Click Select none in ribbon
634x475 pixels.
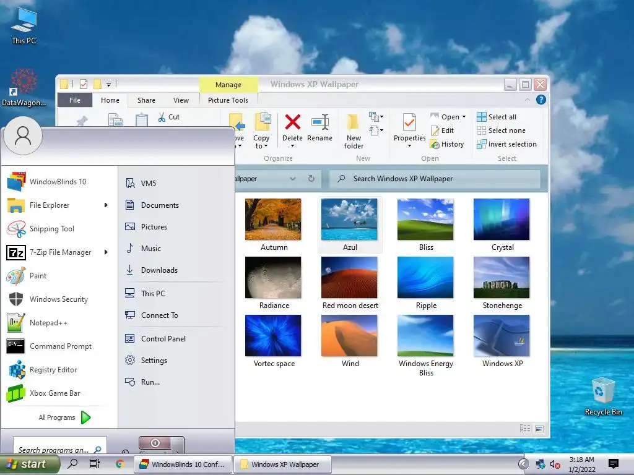[x=502, y=131]
